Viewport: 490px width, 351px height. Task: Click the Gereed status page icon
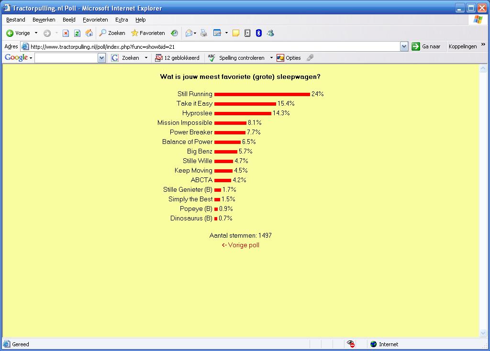pyautogui.click(x=7, y=344)
